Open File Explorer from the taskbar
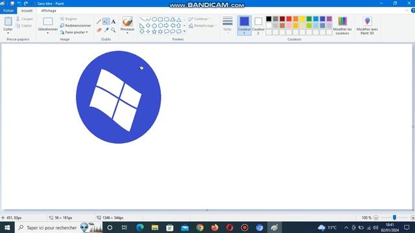 point(155,227)
